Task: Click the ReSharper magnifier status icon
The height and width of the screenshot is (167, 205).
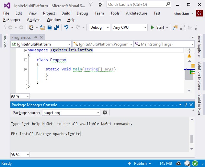Action: click(187, 163)
